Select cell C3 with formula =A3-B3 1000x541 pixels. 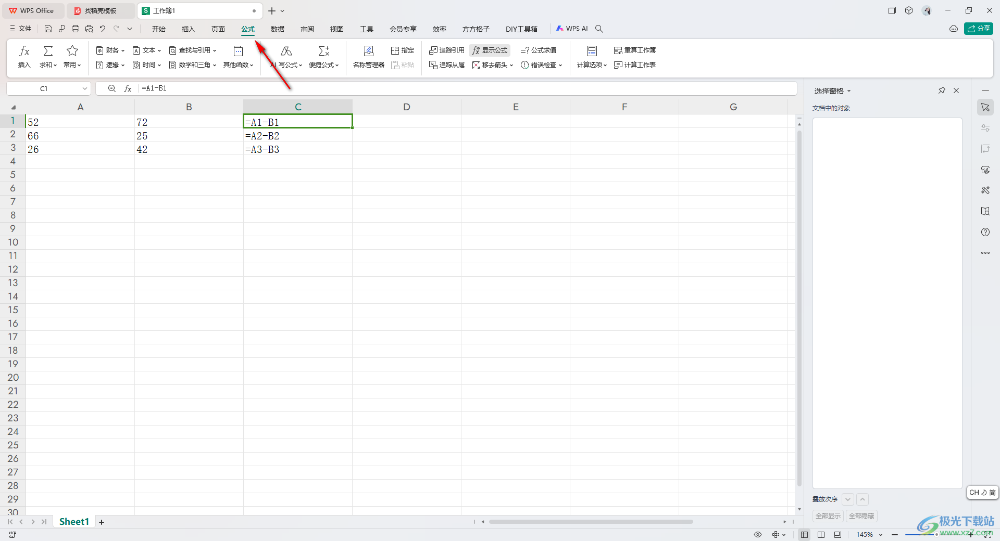pos(298,149)
